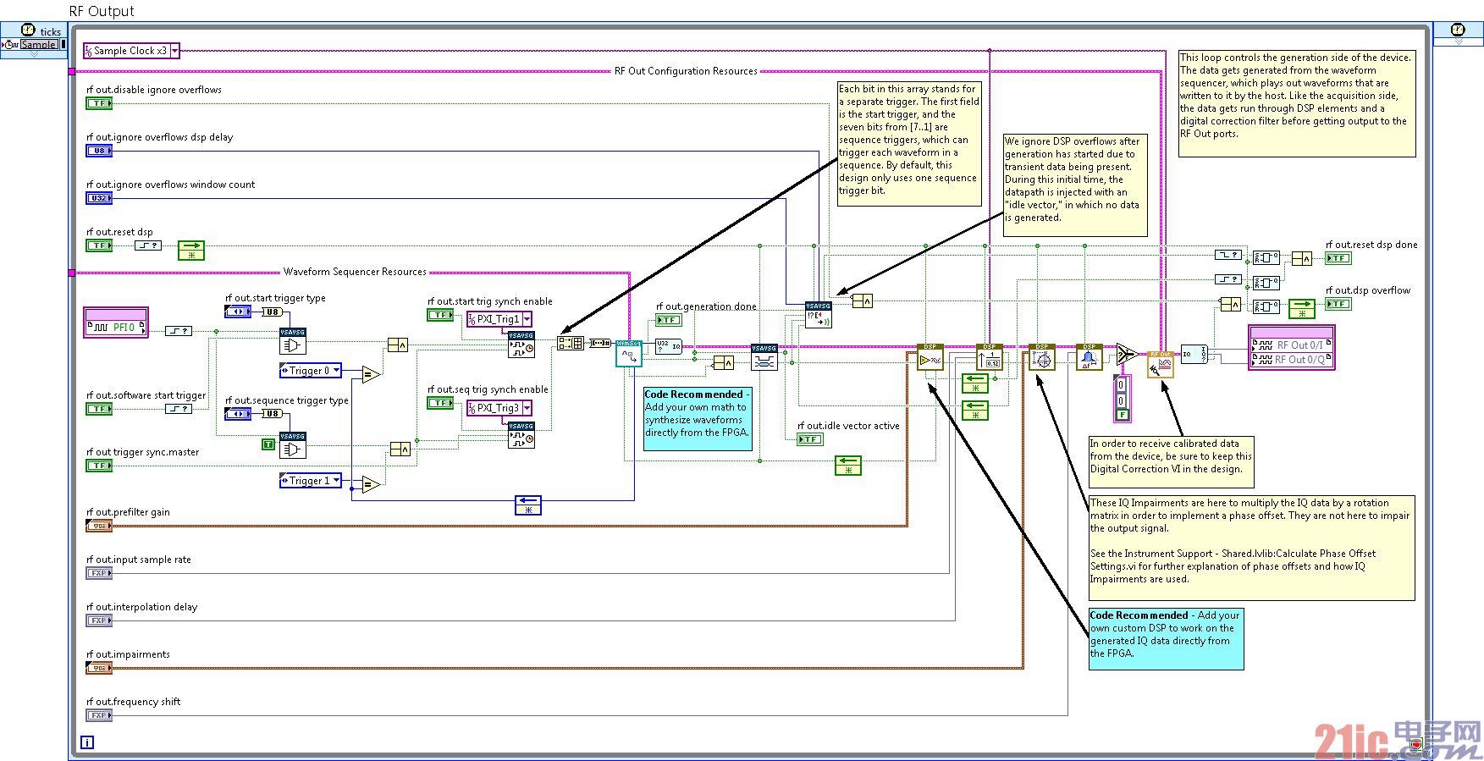Click the PFI 0 I/O node
The image size is (1484, 761).
(x=116, y=323)
